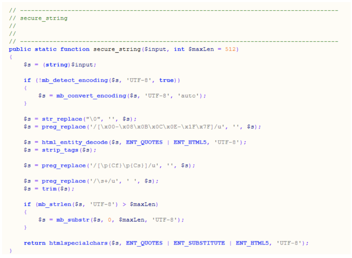Click the true keyword in mb_detect_encoding
The image size is (352, 258).
[166, 80]
